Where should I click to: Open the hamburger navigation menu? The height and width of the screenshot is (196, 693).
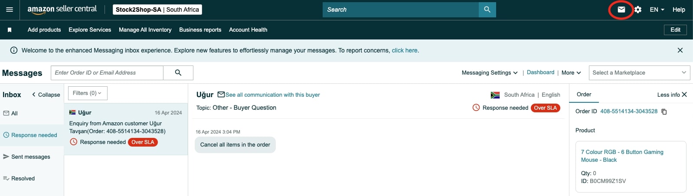click(10, 10)
